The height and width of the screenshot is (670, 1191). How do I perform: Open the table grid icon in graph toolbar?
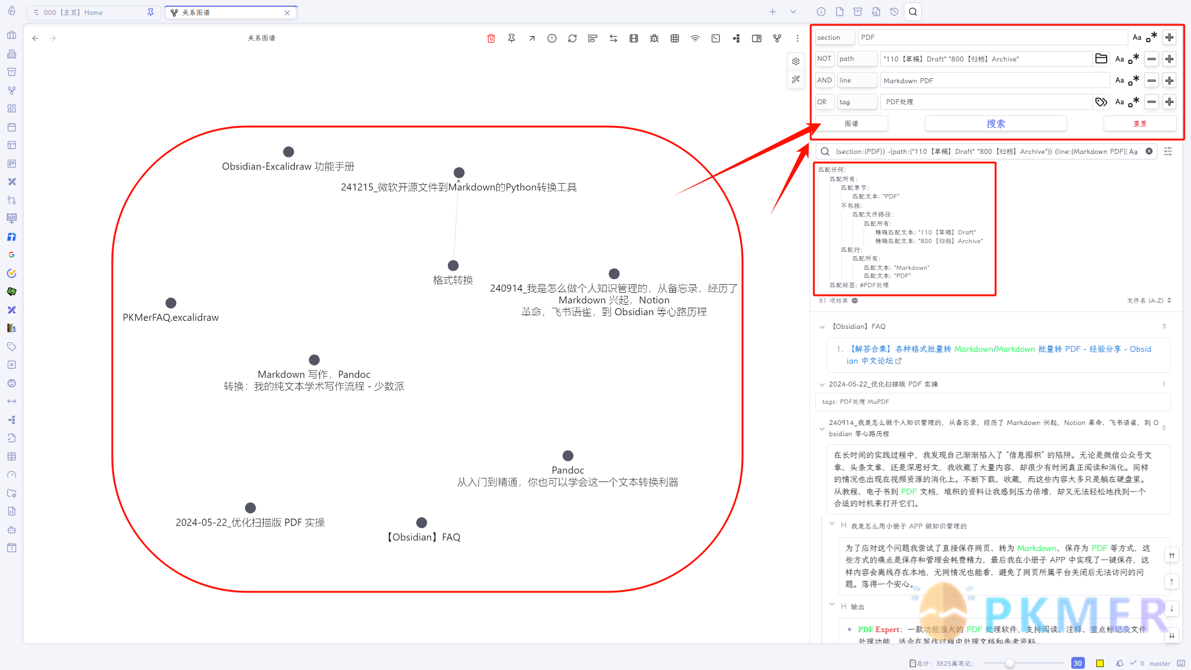[x=674, y=38]
